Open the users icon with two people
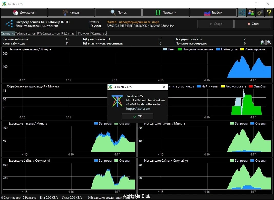Screen dimensions: 274x200 (x=251, y=13)
